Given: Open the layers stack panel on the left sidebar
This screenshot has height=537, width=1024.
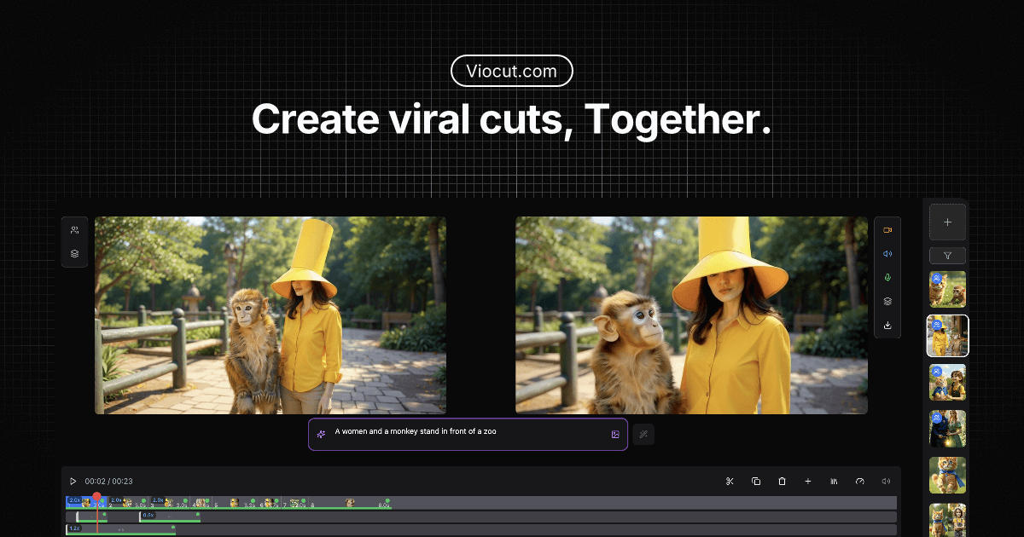Looking at the screenshot, I should pos(74,251).
